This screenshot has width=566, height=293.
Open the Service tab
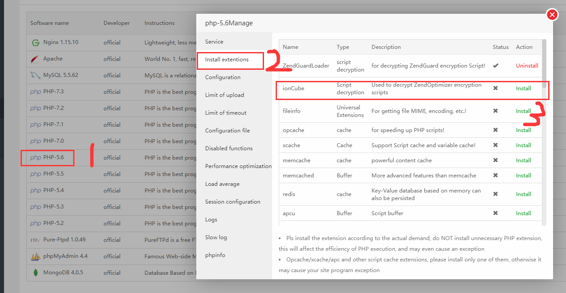234,41
